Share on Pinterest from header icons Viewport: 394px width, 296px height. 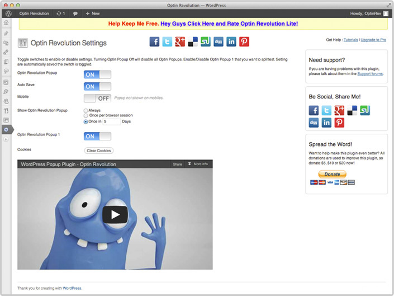(x=244, y=42)
